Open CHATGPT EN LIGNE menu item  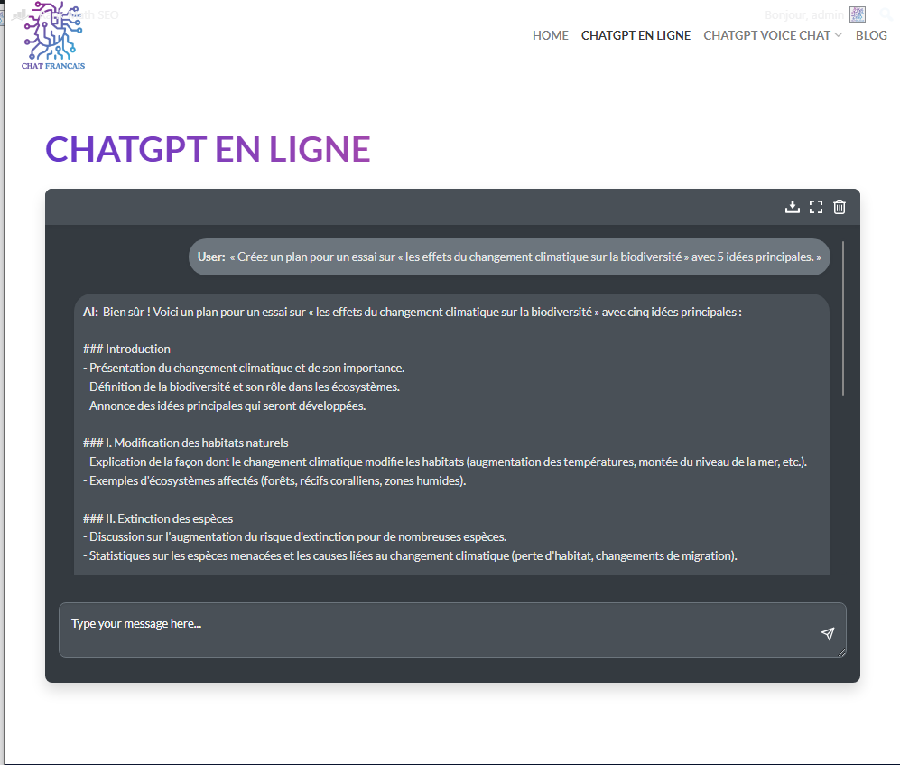click(x=636, y=35)
